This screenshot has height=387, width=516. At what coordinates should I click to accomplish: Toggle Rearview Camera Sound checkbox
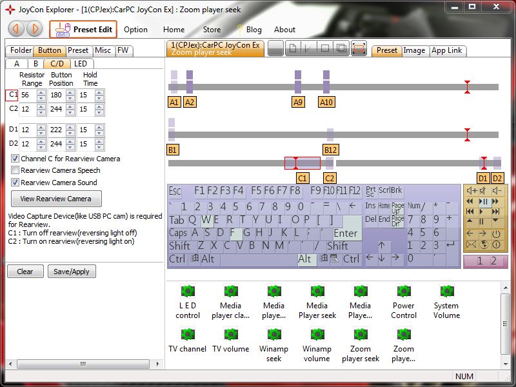click(x=15, y=183)
